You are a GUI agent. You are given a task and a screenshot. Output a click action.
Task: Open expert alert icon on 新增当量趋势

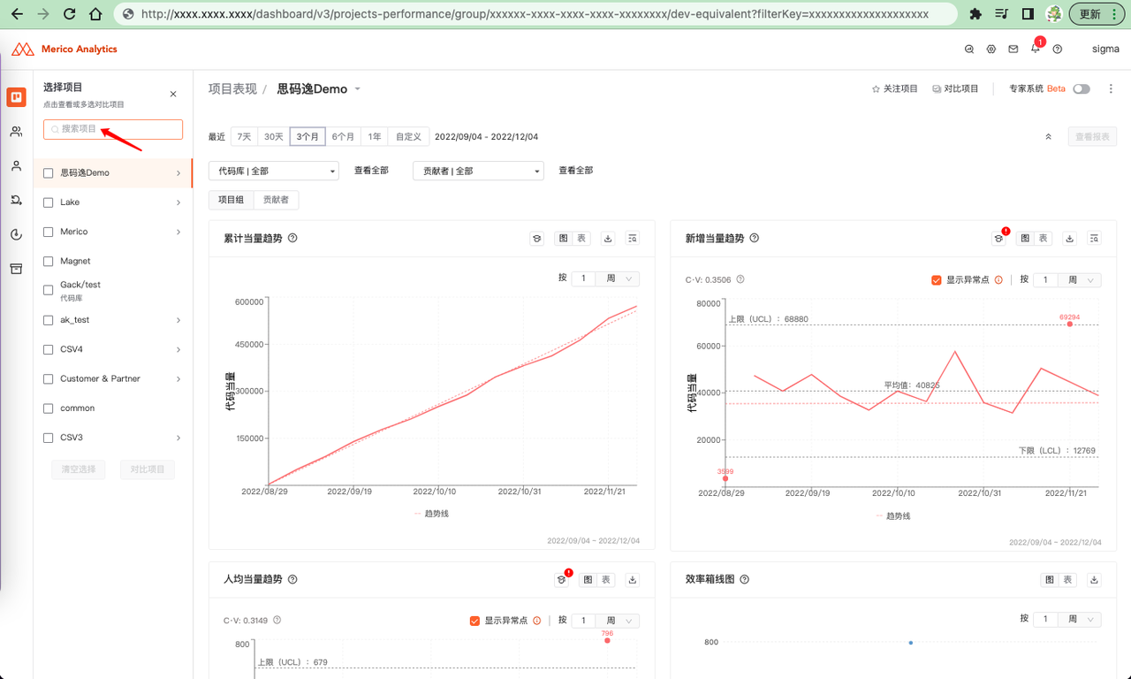point(999,237)
